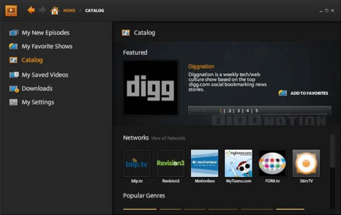Show featured item 1
Viewport: 341px width, 215px height.
click(x=221, y=111)
